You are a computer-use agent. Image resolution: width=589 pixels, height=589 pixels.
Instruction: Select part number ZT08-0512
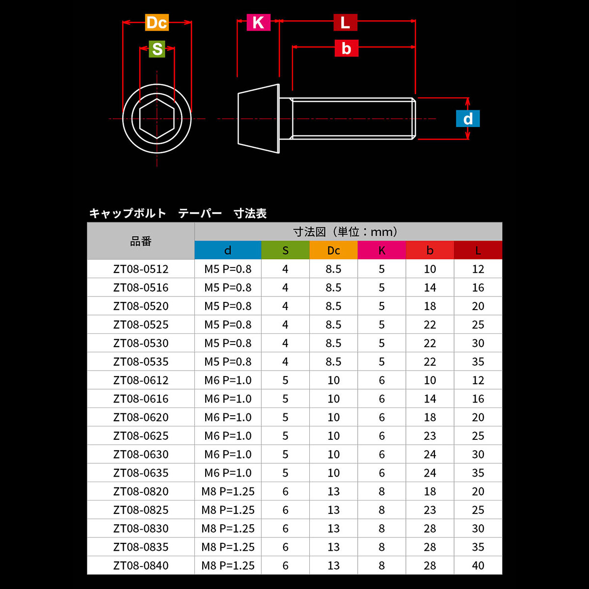click(141, 269)
